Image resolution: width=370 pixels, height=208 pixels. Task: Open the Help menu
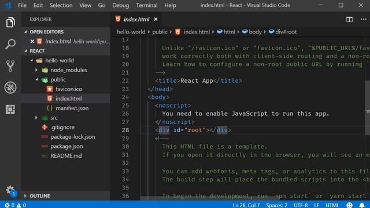pyautogui.click(x=170, y=5)
